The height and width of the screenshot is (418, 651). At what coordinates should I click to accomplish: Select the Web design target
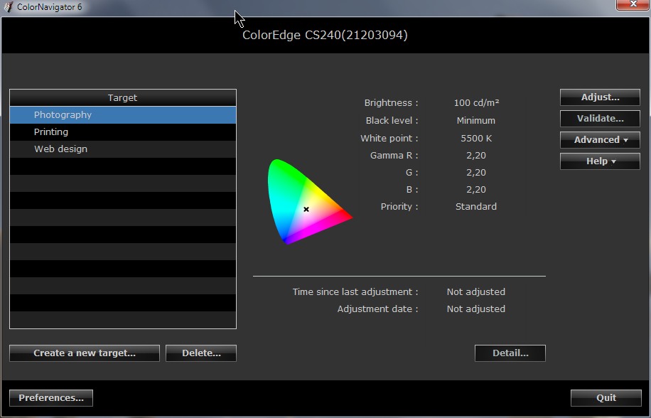coord(123,149)
